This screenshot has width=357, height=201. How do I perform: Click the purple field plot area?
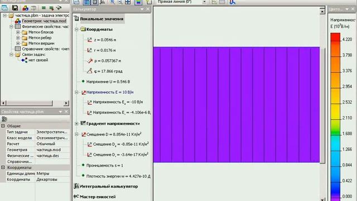point(237,104)
